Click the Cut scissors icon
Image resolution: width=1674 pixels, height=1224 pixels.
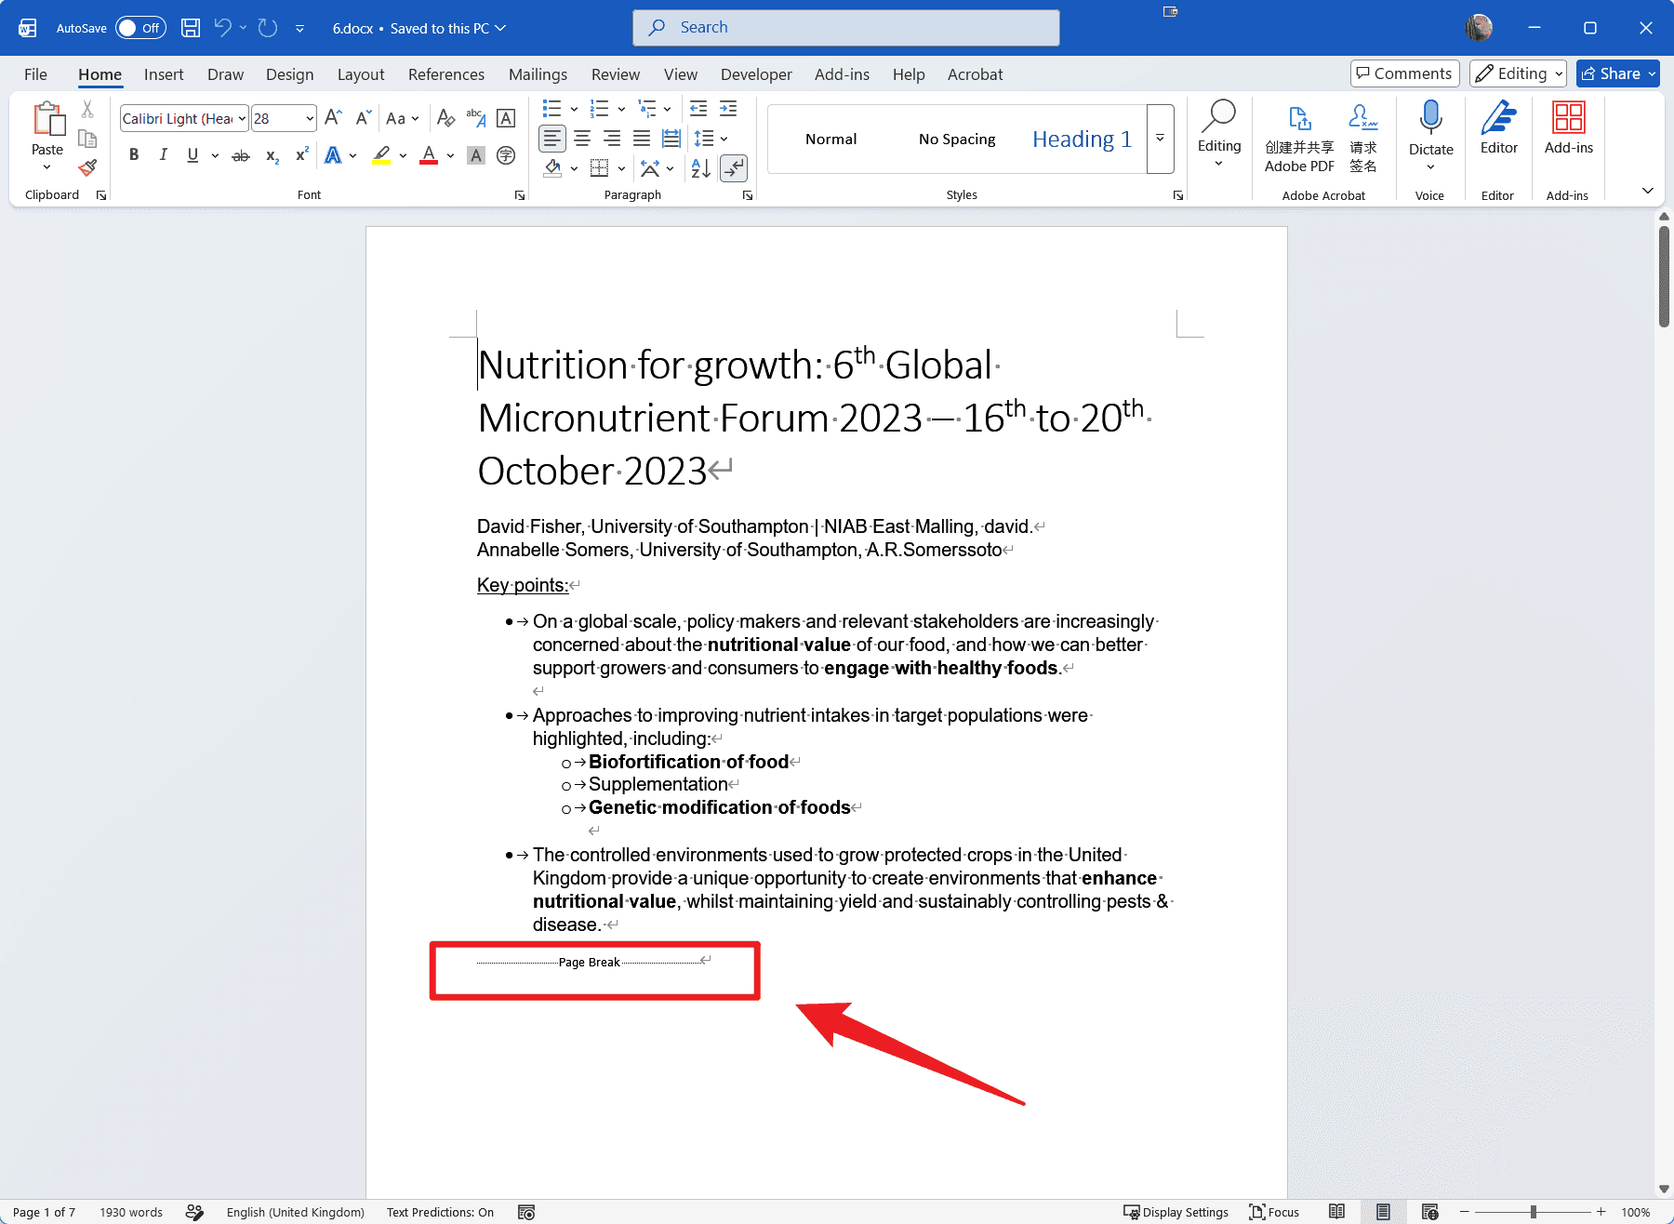tap(87, 110)
